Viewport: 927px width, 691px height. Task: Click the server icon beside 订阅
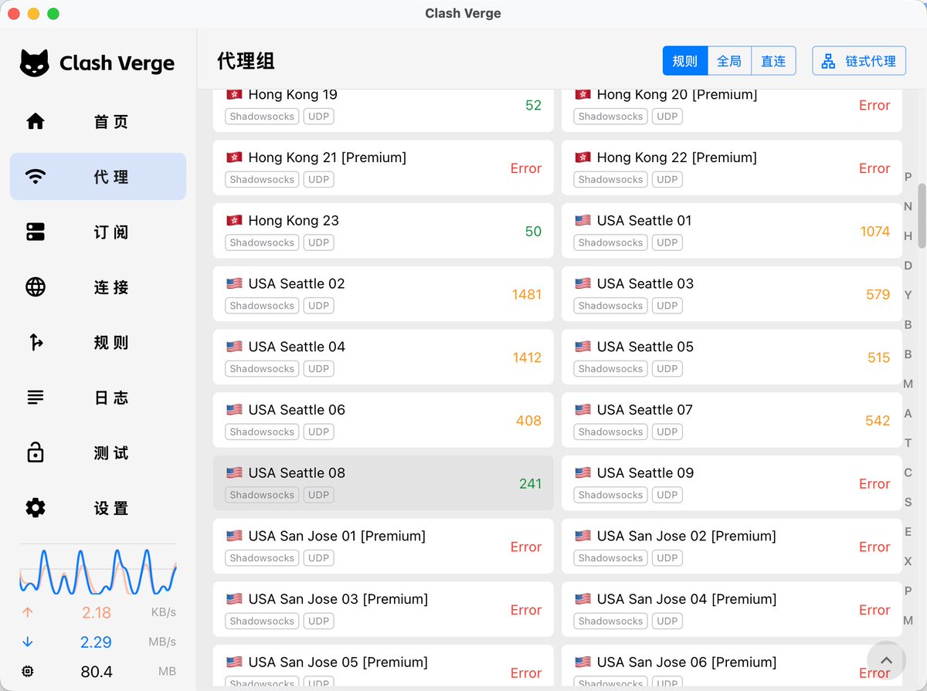pyautogui.click(x=36, y=232)
